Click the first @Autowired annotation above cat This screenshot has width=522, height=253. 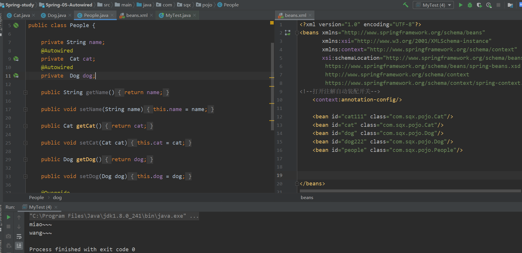click(x=57, y=51)
